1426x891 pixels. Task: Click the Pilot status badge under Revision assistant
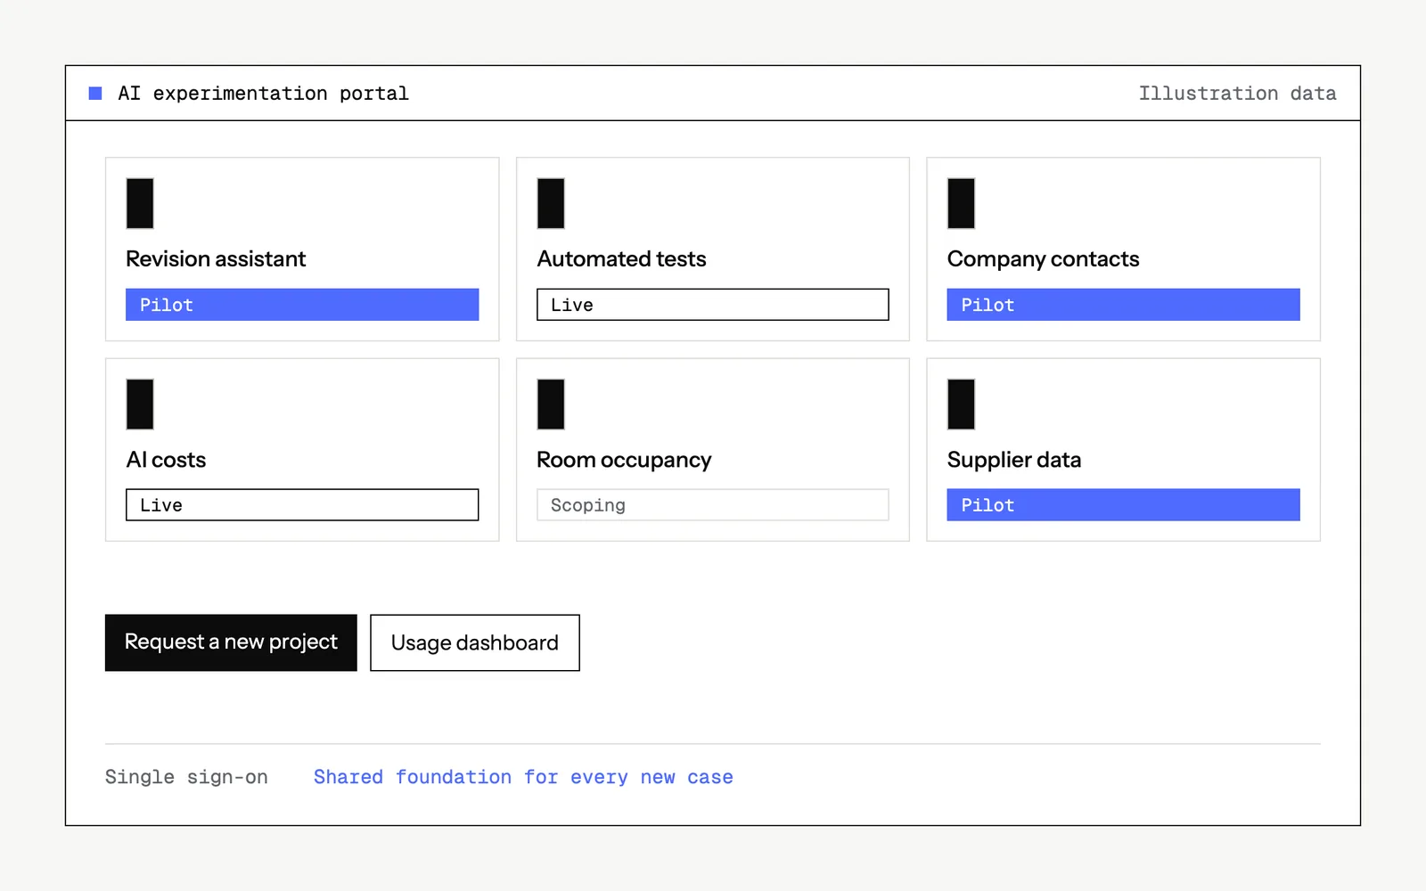tap(302, 305)
